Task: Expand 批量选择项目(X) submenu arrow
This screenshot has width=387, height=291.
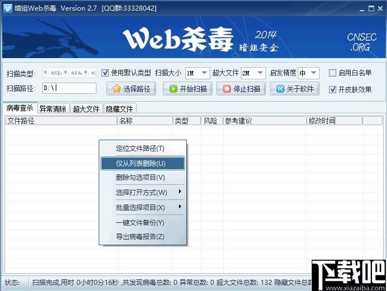Action: [x=180, y=206]
